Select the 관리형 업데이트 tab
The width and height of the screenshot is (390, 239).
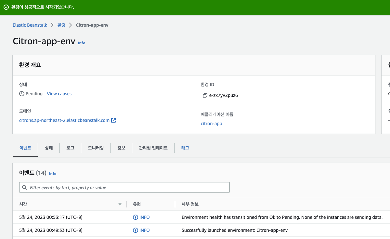[153, 148]
